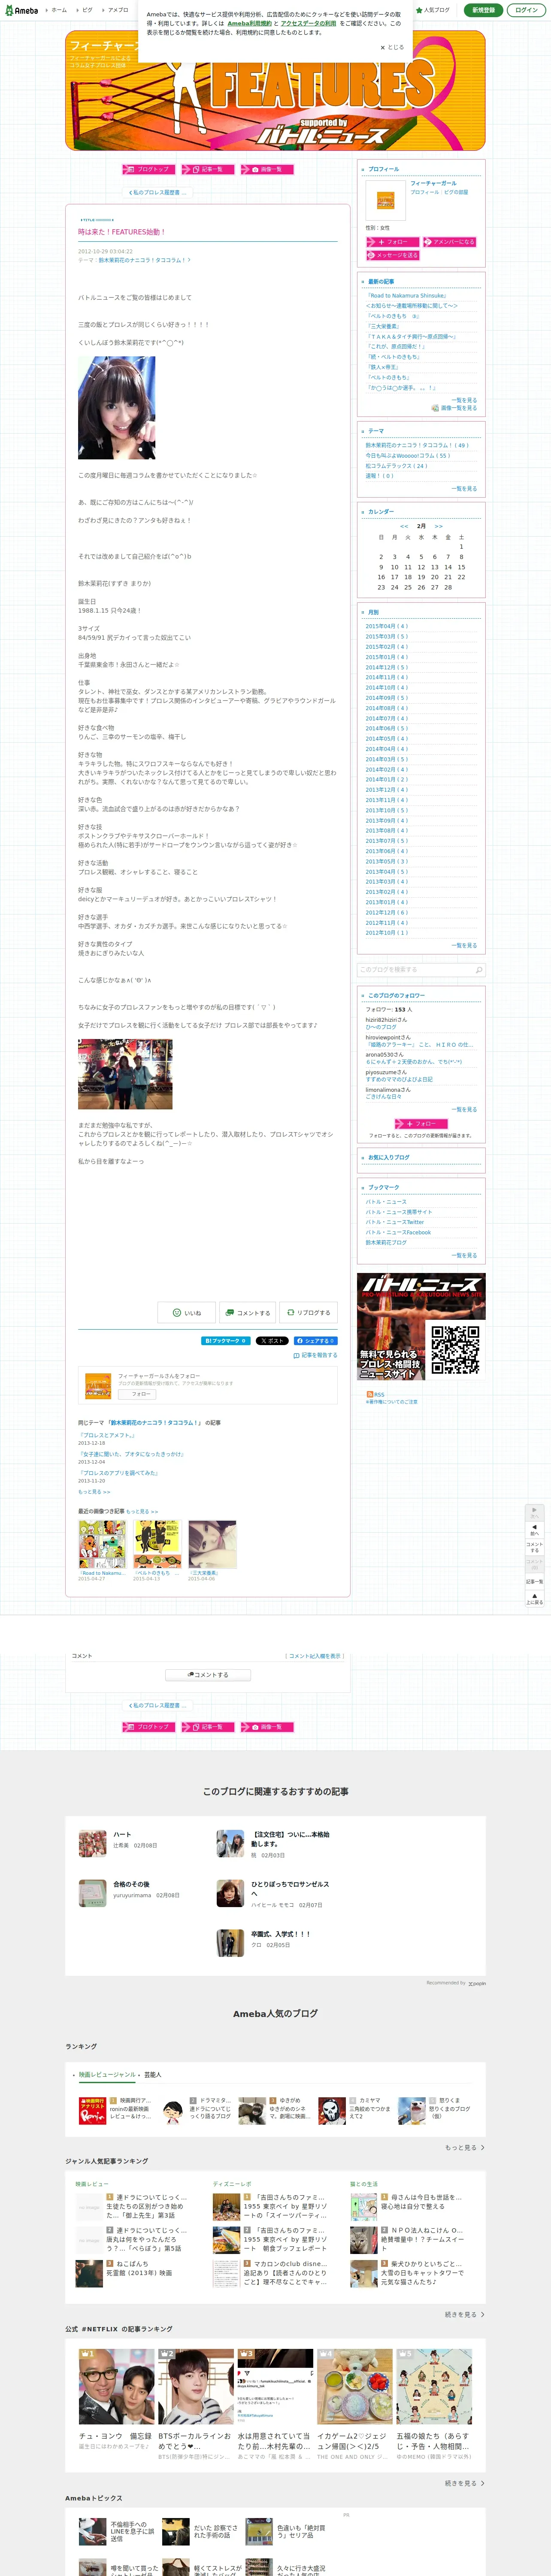Expand comment form via コメント記入欄を表示
Viewport: 551px width, 2576px height.
(315, 1656)
